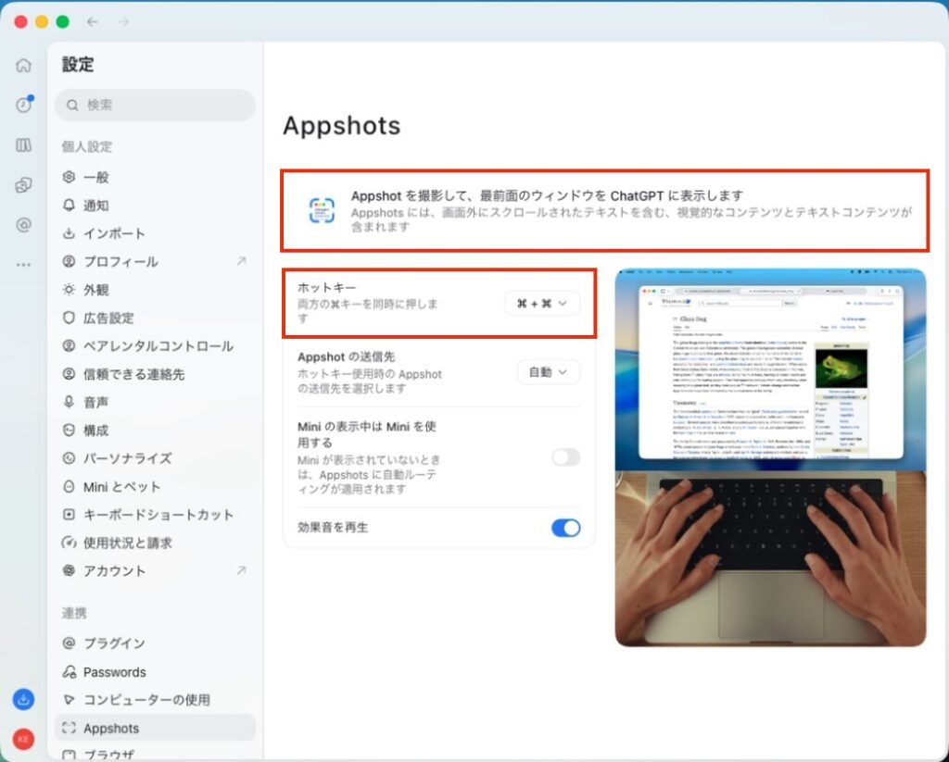The width and height of the screenshot is (949, 762).
Task: Go to Mini とペット section
Action: pyautogui.click(x=155, y=487)
